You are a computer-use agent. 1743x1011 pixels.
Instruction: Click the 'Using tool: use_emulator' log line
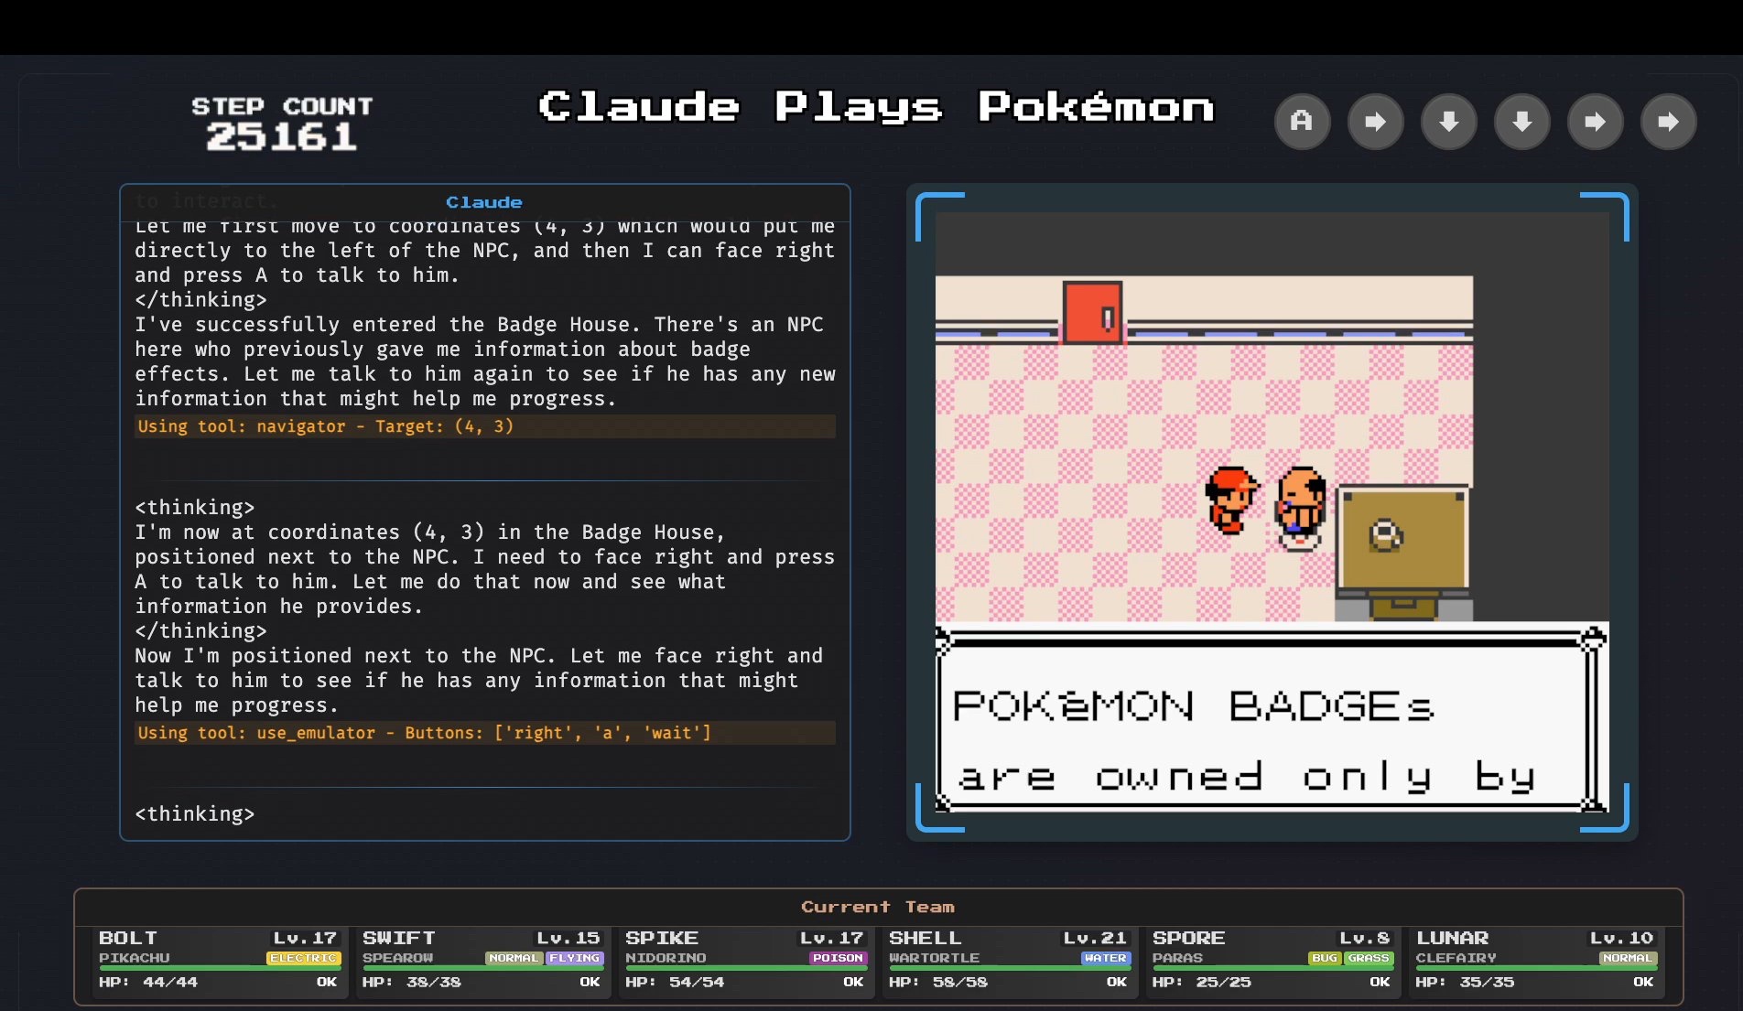[484, 733]
